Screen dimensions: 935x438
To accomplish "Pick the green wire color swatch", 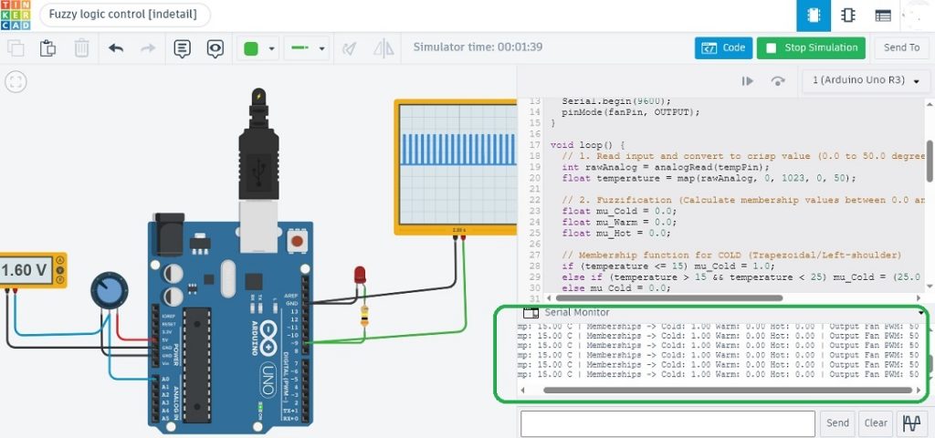I will pos(251,48).
